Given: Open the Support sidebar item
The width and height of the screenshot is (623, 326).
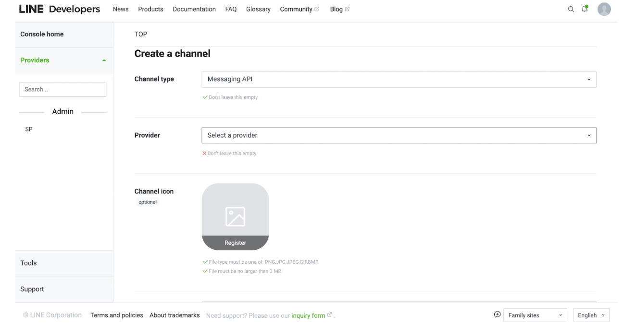Looking at the screenshot, I should [x=64, y=289].
